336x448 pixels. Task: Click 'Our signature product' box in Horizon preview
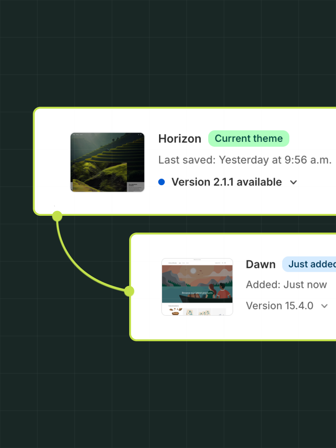pos(134,187)
